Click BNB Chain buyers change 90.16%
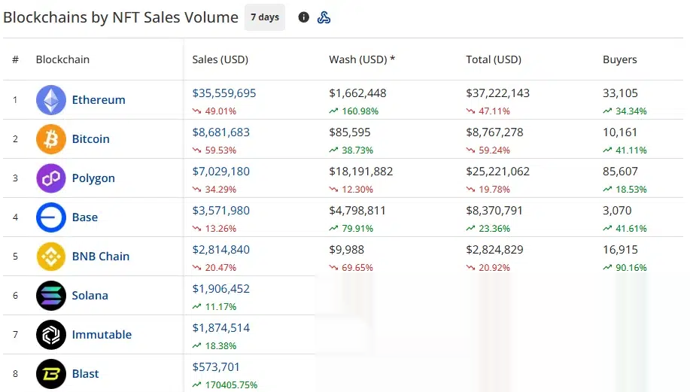The height and width of the screenshot is (392, 690). 625,268
